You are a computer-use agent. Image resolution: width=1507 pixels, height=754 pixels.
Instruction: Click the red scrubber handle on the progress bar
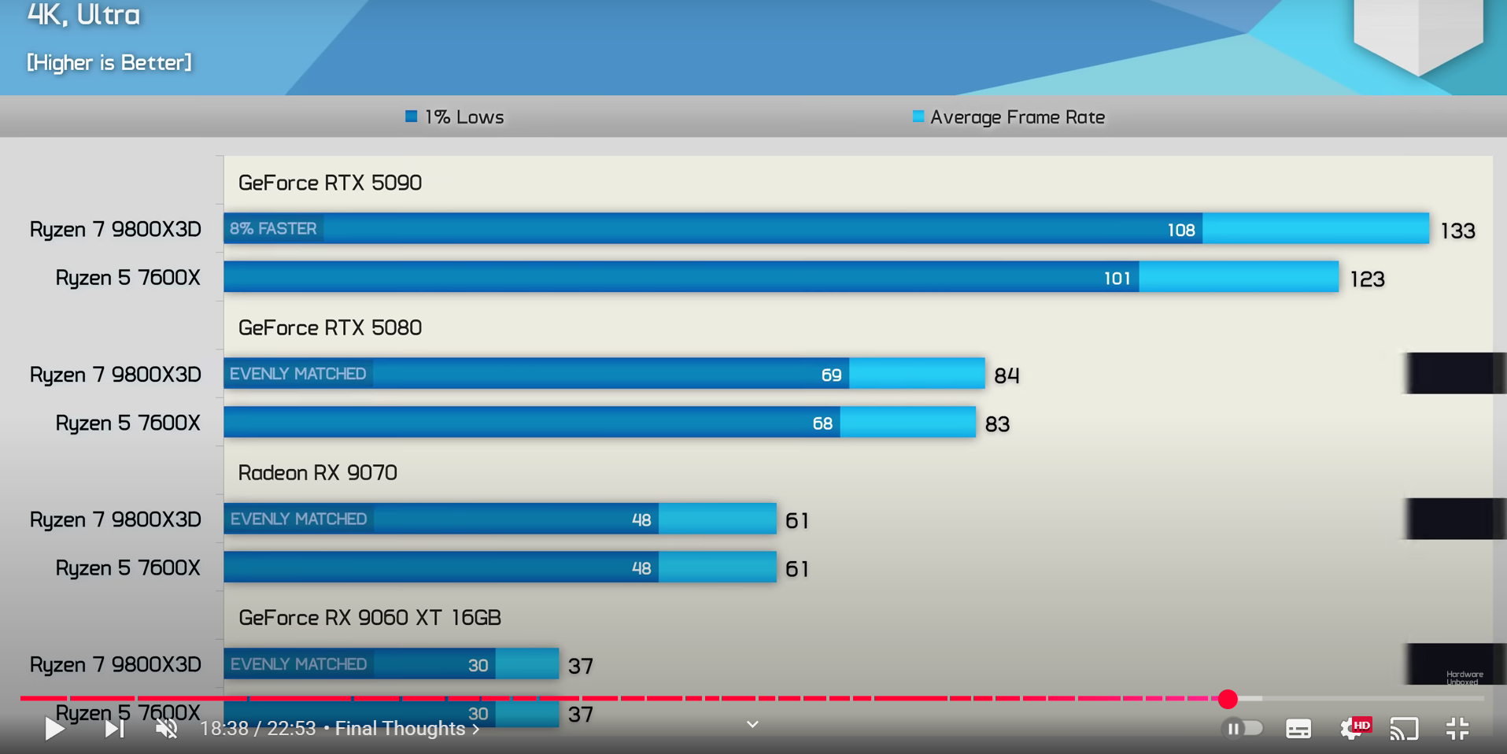coord(1228,698)
